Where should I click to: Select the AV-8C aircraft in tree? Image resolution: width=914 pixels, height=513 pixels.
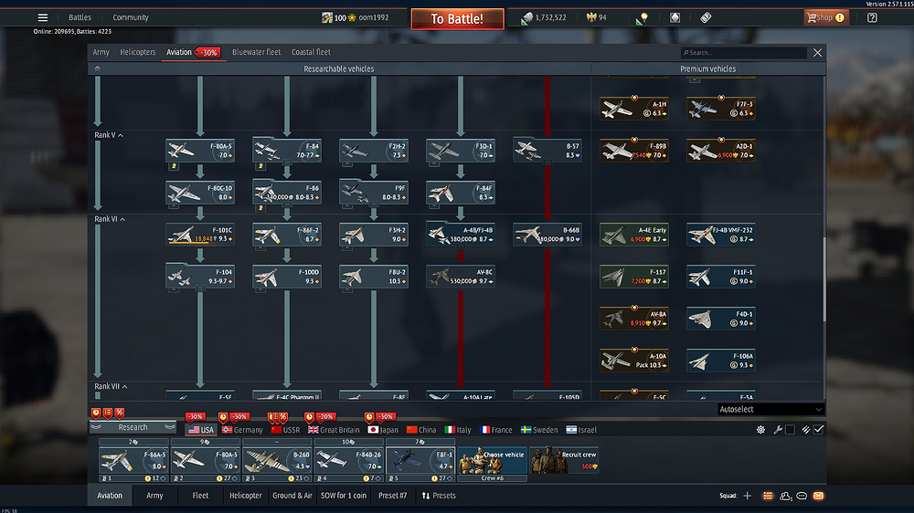click(x=461, y=276)
